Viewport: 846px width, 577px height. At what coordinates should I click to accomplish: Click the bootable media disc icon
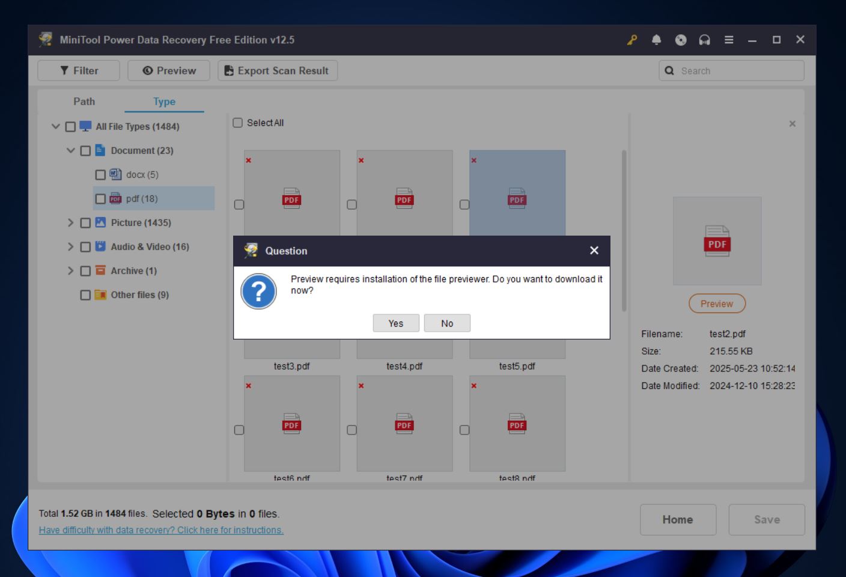tap(681, 40)
